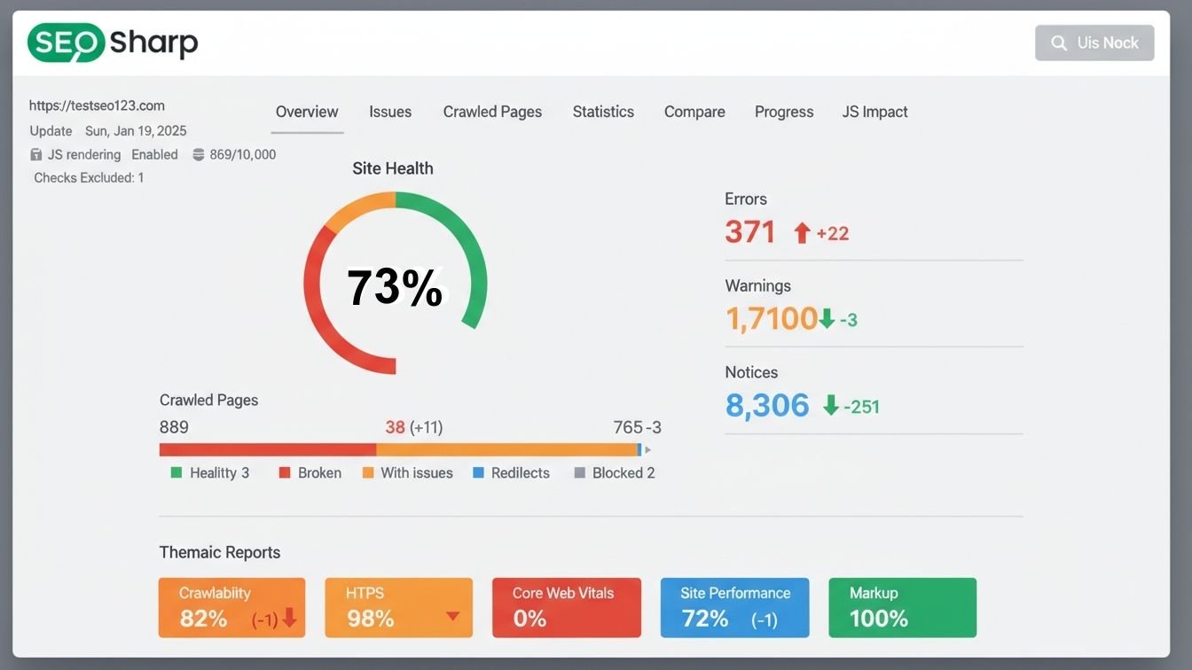Click the down arrow next to Notices -251

[x=830, y=406]
